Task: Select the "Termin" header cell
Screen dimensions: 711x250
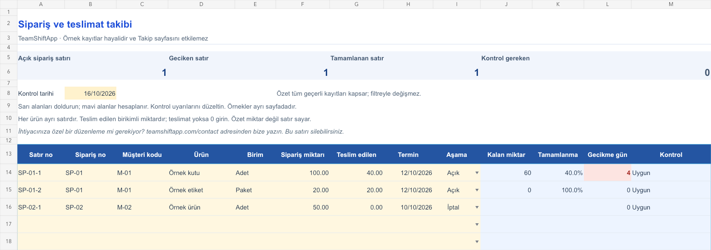Action: click(x=408, y=155)
